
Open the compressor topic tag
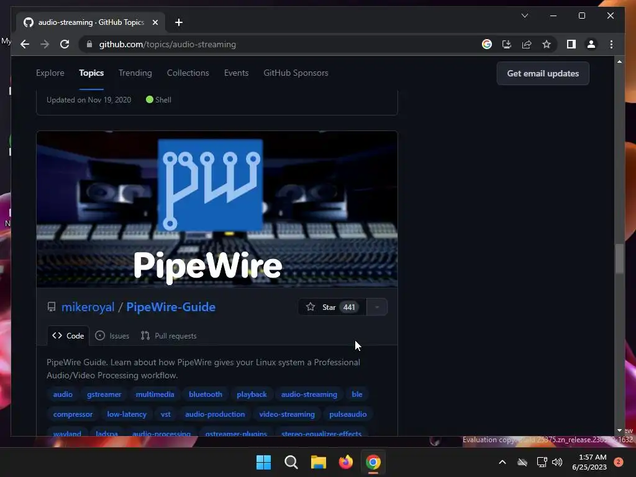tap(73, 414)
